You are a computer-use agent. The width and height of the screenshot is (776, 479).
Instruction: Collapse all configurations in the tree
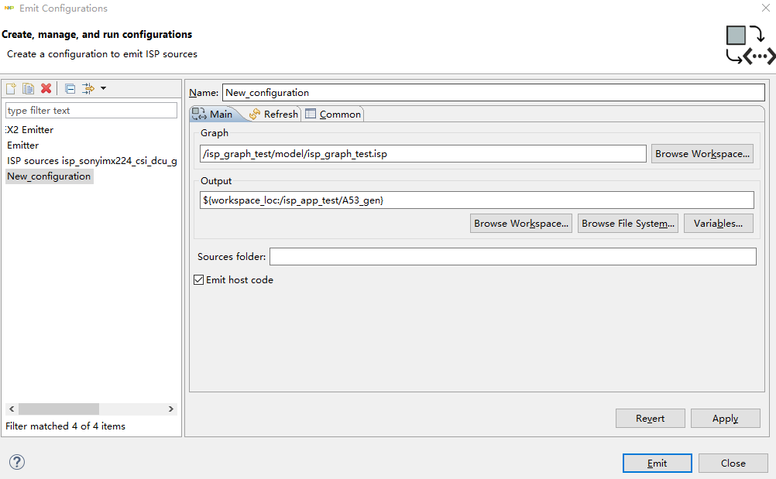coord(70,89)
